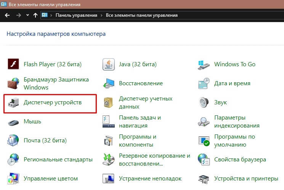Click the Мышь mouse icon
Screen dimensions: 284x190
pos(13,123)
